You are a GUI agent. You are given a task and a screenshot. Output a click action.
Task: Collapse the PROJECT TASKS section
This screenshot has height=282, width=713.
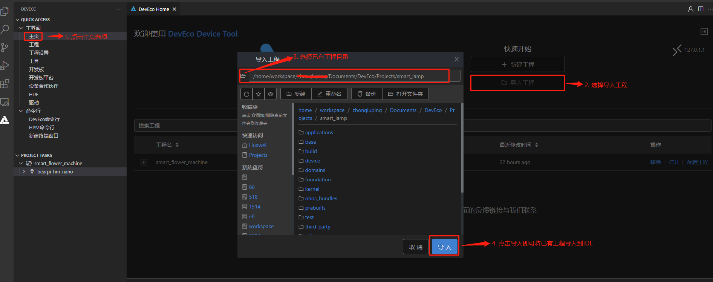point(17,155)
